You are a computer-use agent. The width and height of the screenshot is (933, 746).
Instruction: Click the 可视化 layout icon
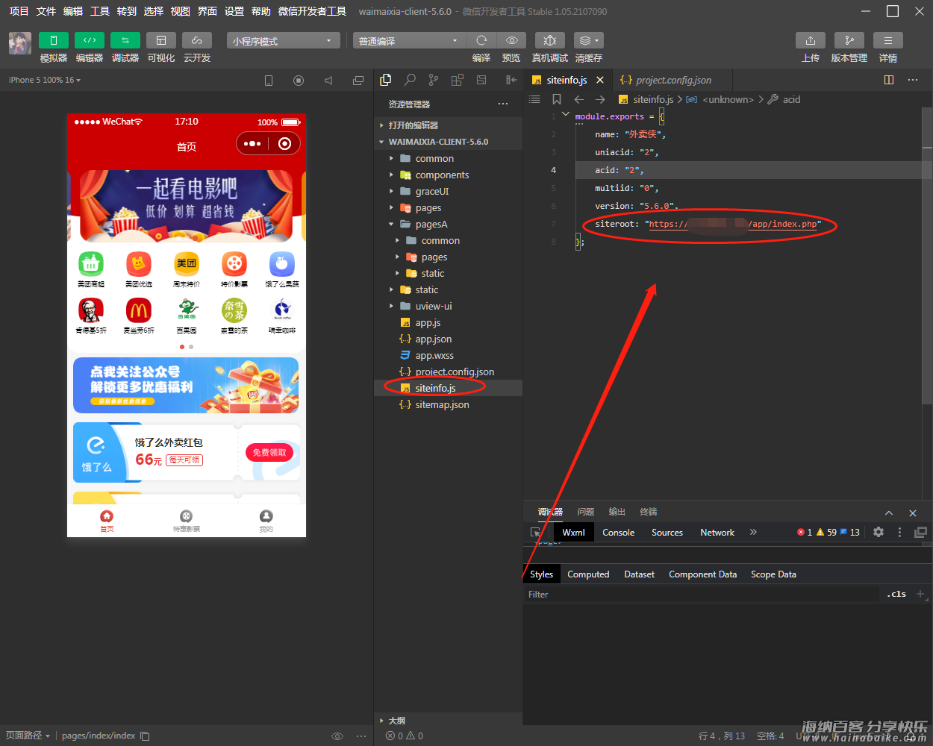(x=161, y=40)
